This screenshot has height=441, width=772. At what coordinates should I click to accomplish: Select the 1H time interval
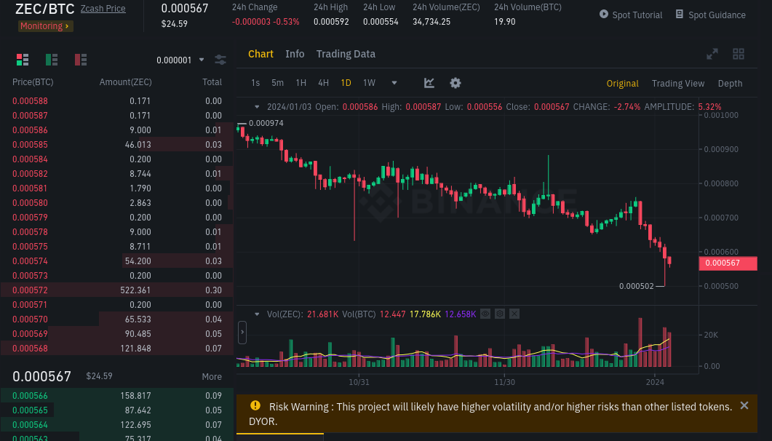[301, 83]
